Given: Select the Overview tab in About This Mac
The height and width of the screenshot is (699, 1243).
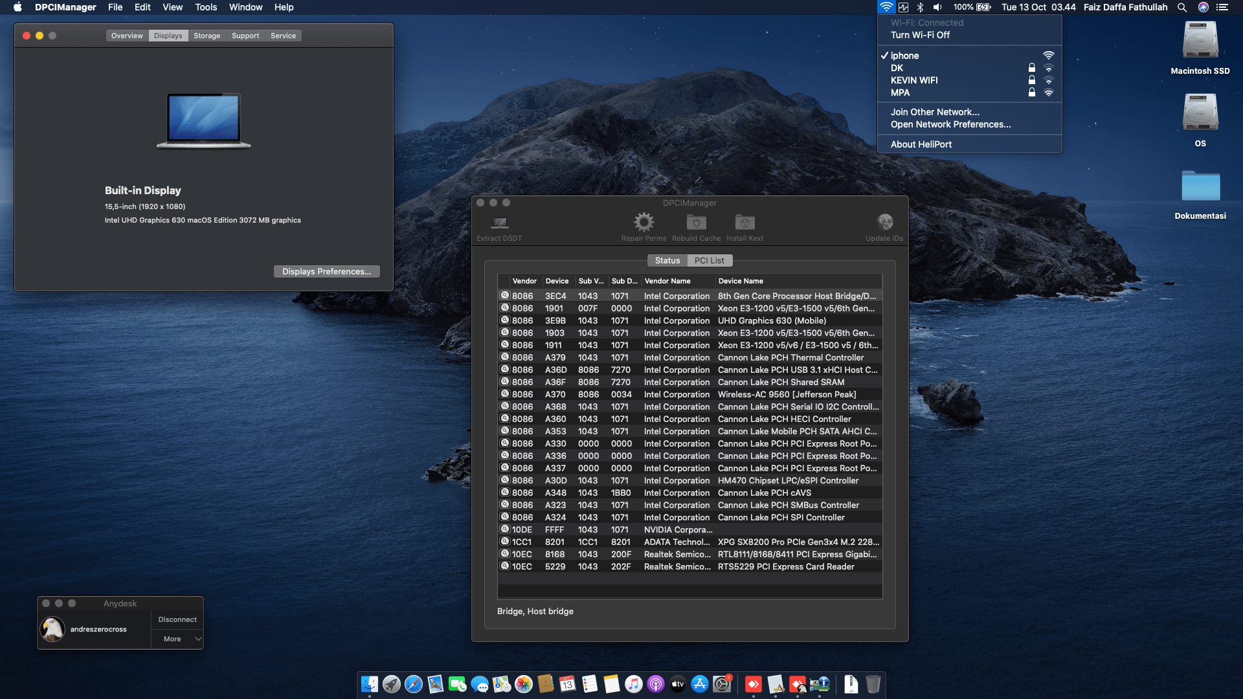Looking at the screenshot, I should [127, 36].
